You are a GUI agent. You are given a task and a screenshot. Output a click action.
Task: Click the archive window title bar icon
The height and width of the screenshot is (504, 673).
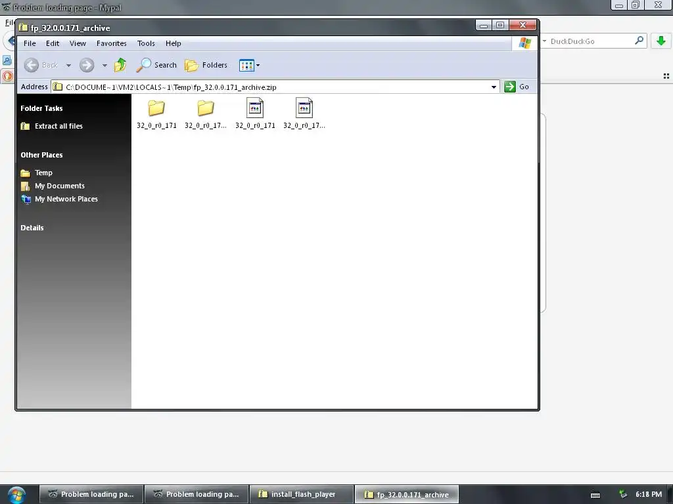23,28
